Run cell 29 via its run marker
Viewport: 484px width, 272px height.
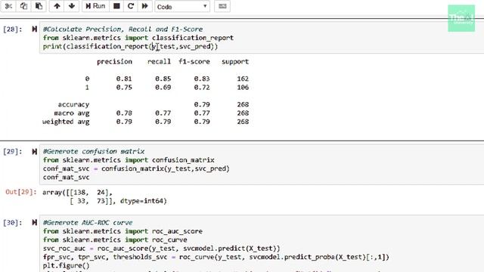34,151
